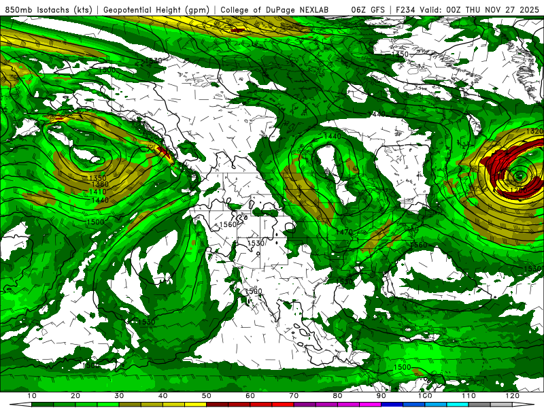544x408 pixels.
Task: Click the color bar label '10'
Action: (31, 396)
